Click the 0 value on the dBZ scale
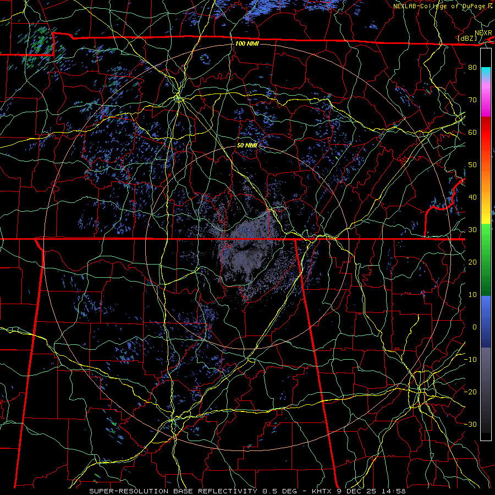The width and height of the screenshot is (495, 495). (x=475, y=327)
